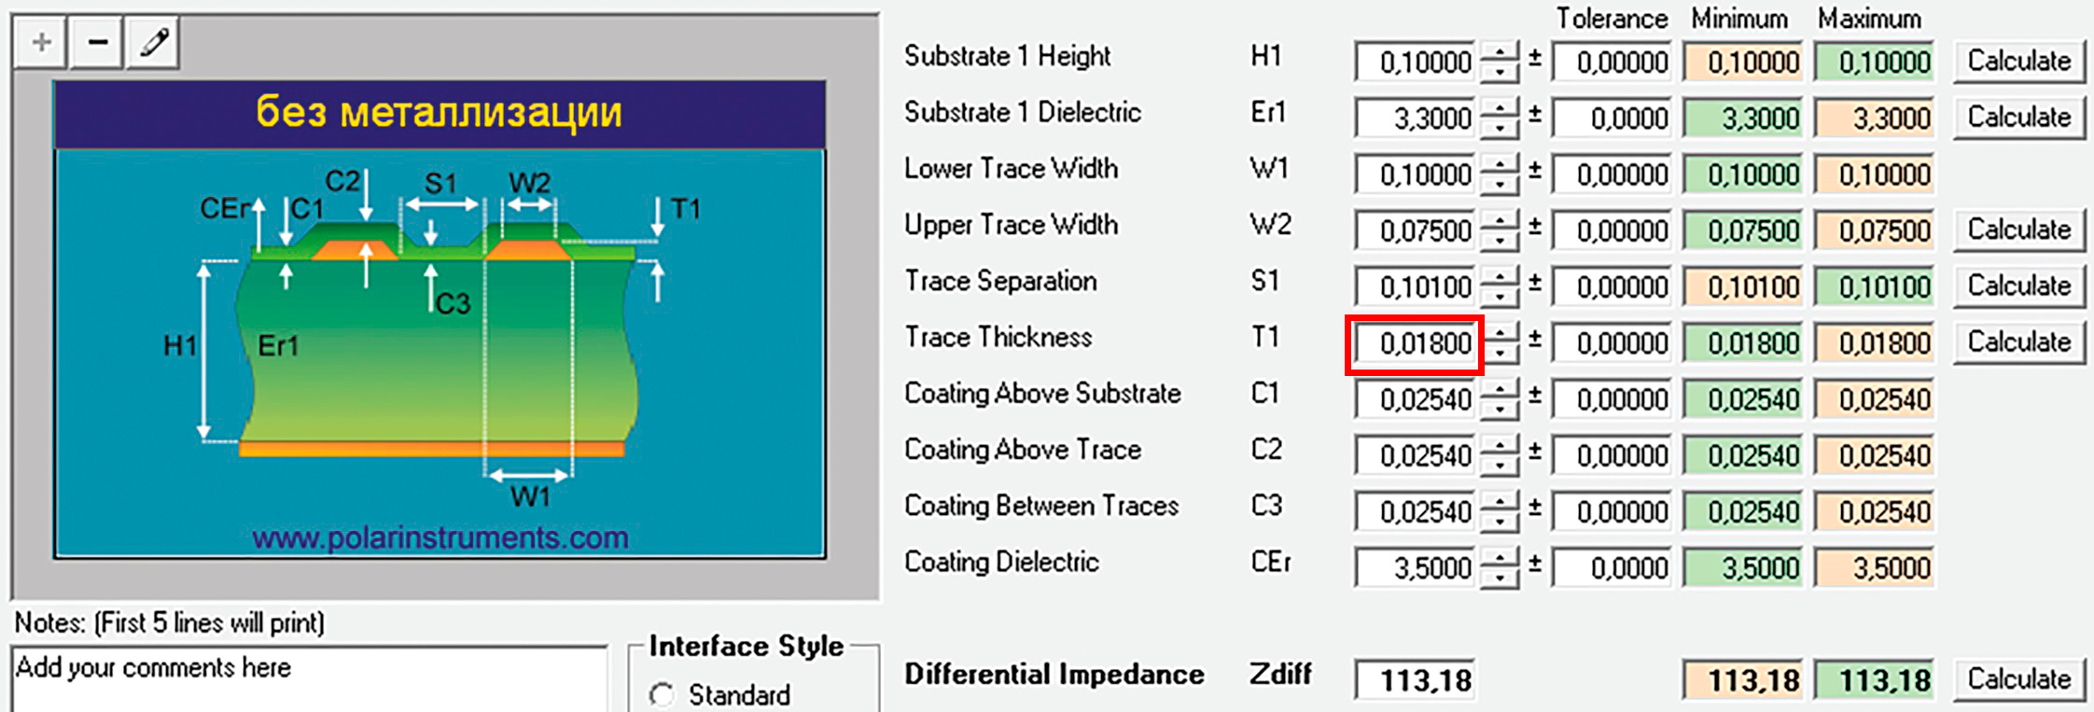Click the notes comments text box
This screenshot has height=712, width=2094.
(308, 679)
